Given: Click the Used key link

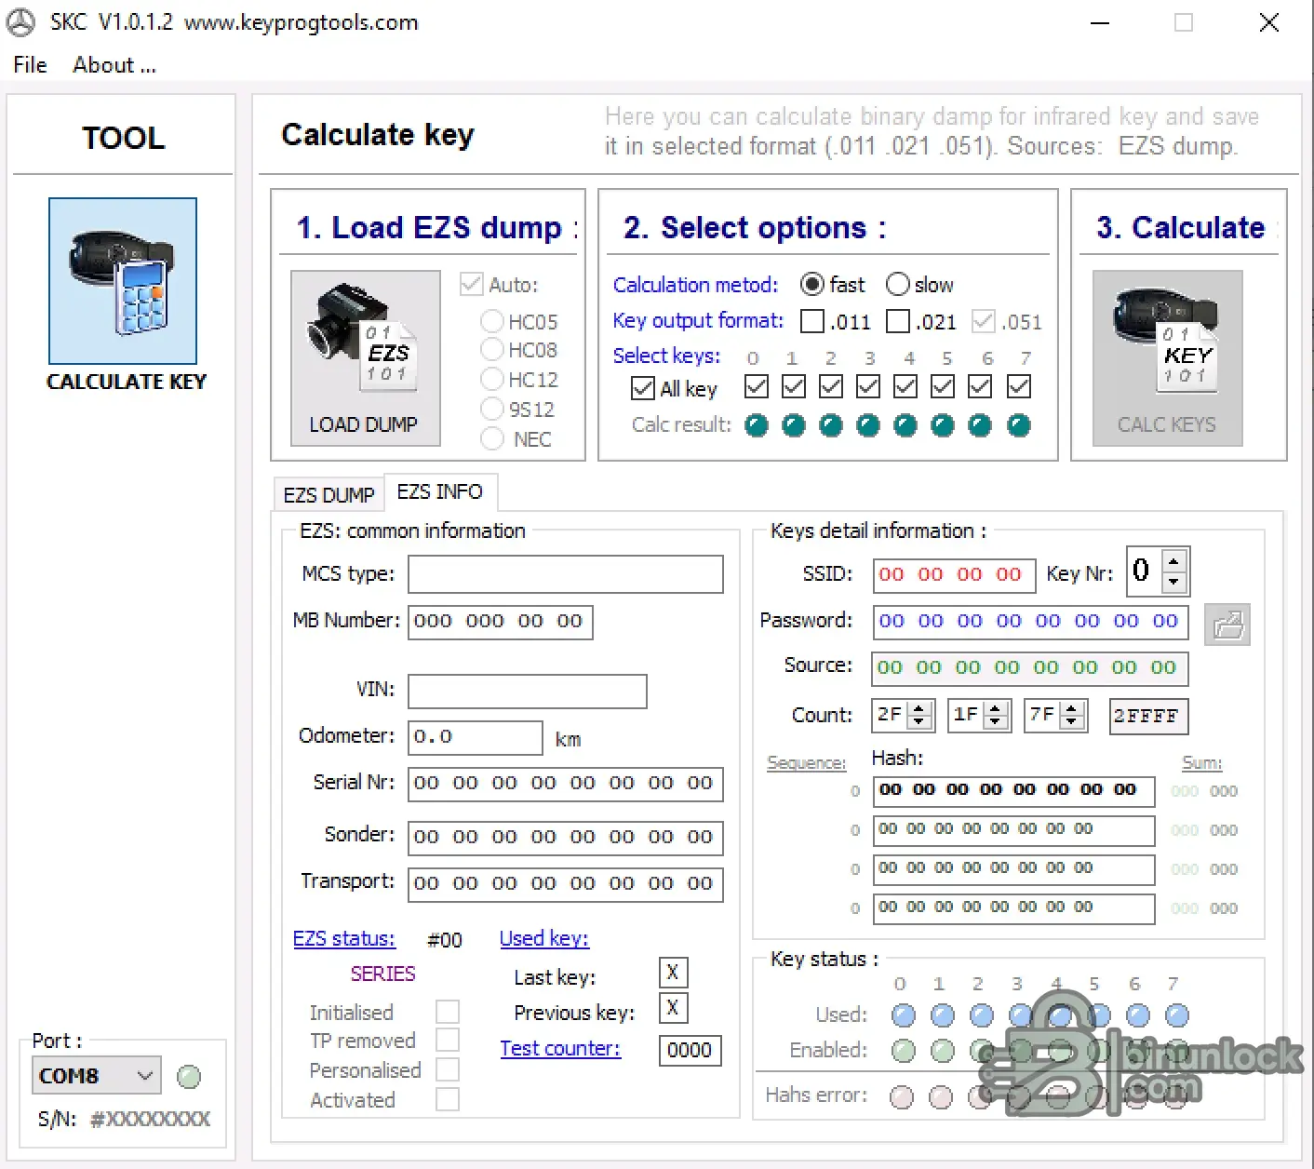Looking at the screenshot, I should tap(544, 939).
